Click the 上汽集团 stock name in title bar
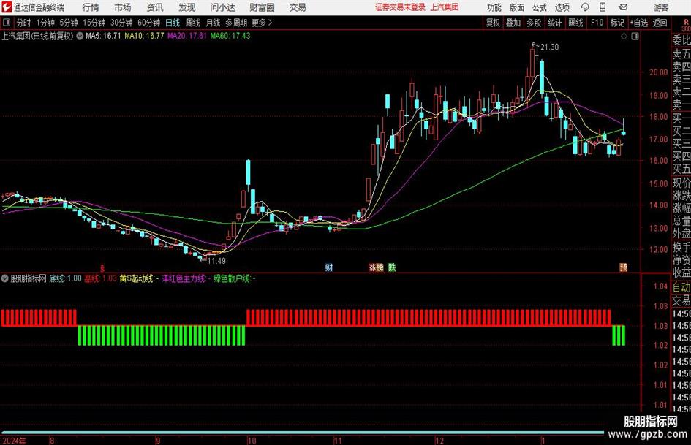Viewport: 691px width, 445px height. click(445, 7)
